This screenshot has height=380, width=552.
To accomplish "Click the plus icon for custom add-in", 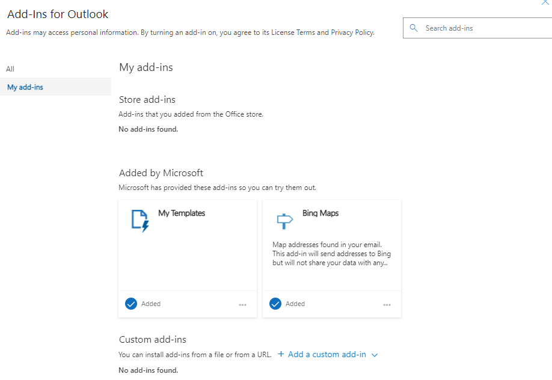I will tap(281, 354).
